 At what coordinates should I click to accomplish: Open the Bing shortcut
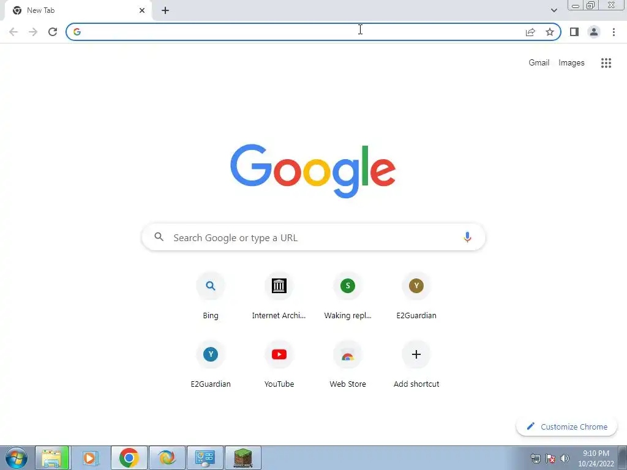point(211,296)
